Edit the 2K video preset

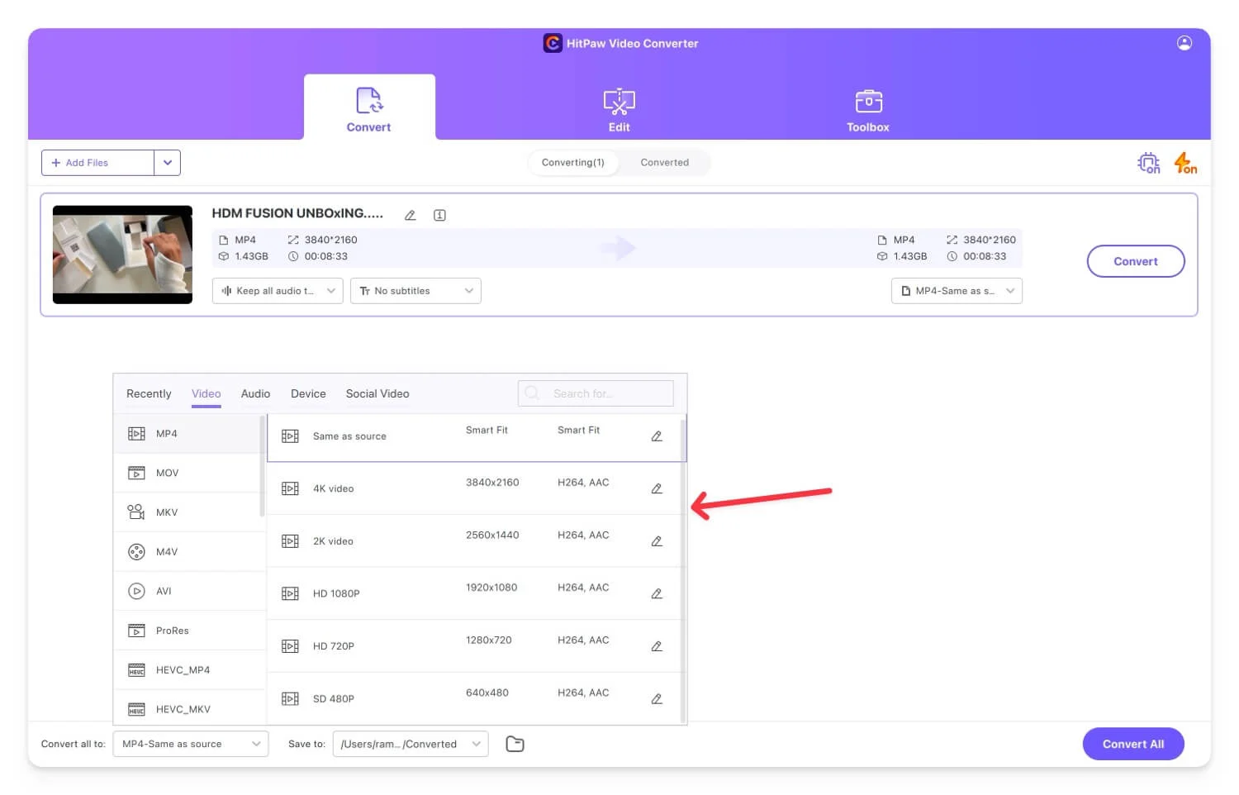click(657, 541)
